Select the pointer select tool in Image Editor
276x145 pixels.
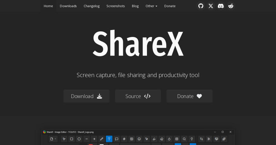click(64, 139)
